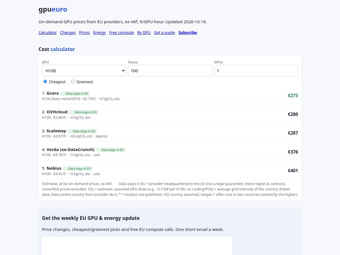Click the €376 Verda total
This screenshot has height=255, width=340.
coord(293,152)
